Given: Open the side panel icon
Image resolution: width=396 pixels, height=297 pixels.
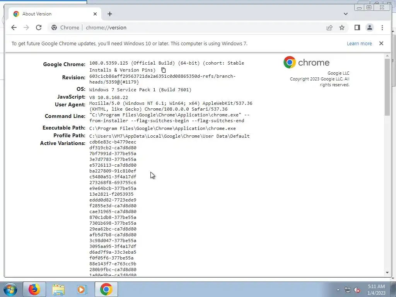Looking at the screenshot, I should (357, 27).
